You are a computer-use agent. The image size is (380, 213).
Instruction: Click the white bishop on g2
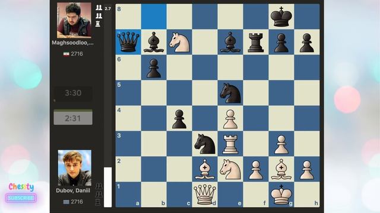[x=281, y=169]
